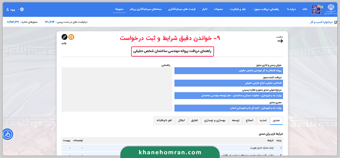Click the مجوزهای صادره counter value
The height and width of the screenshot is (158, 340).
tap(13, 22)
